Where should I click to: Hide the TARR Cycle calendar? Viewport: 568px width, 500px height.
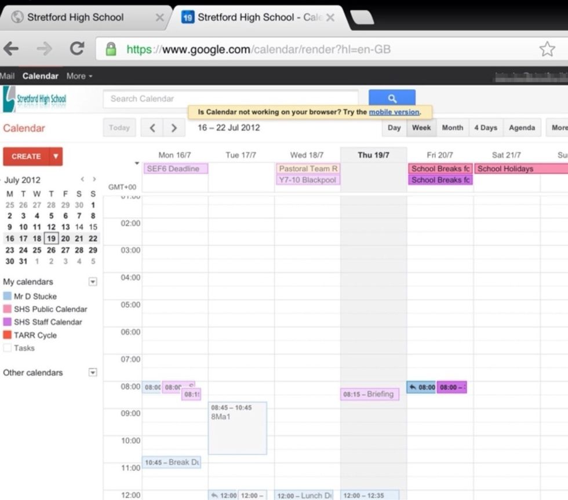coord(8,335)
